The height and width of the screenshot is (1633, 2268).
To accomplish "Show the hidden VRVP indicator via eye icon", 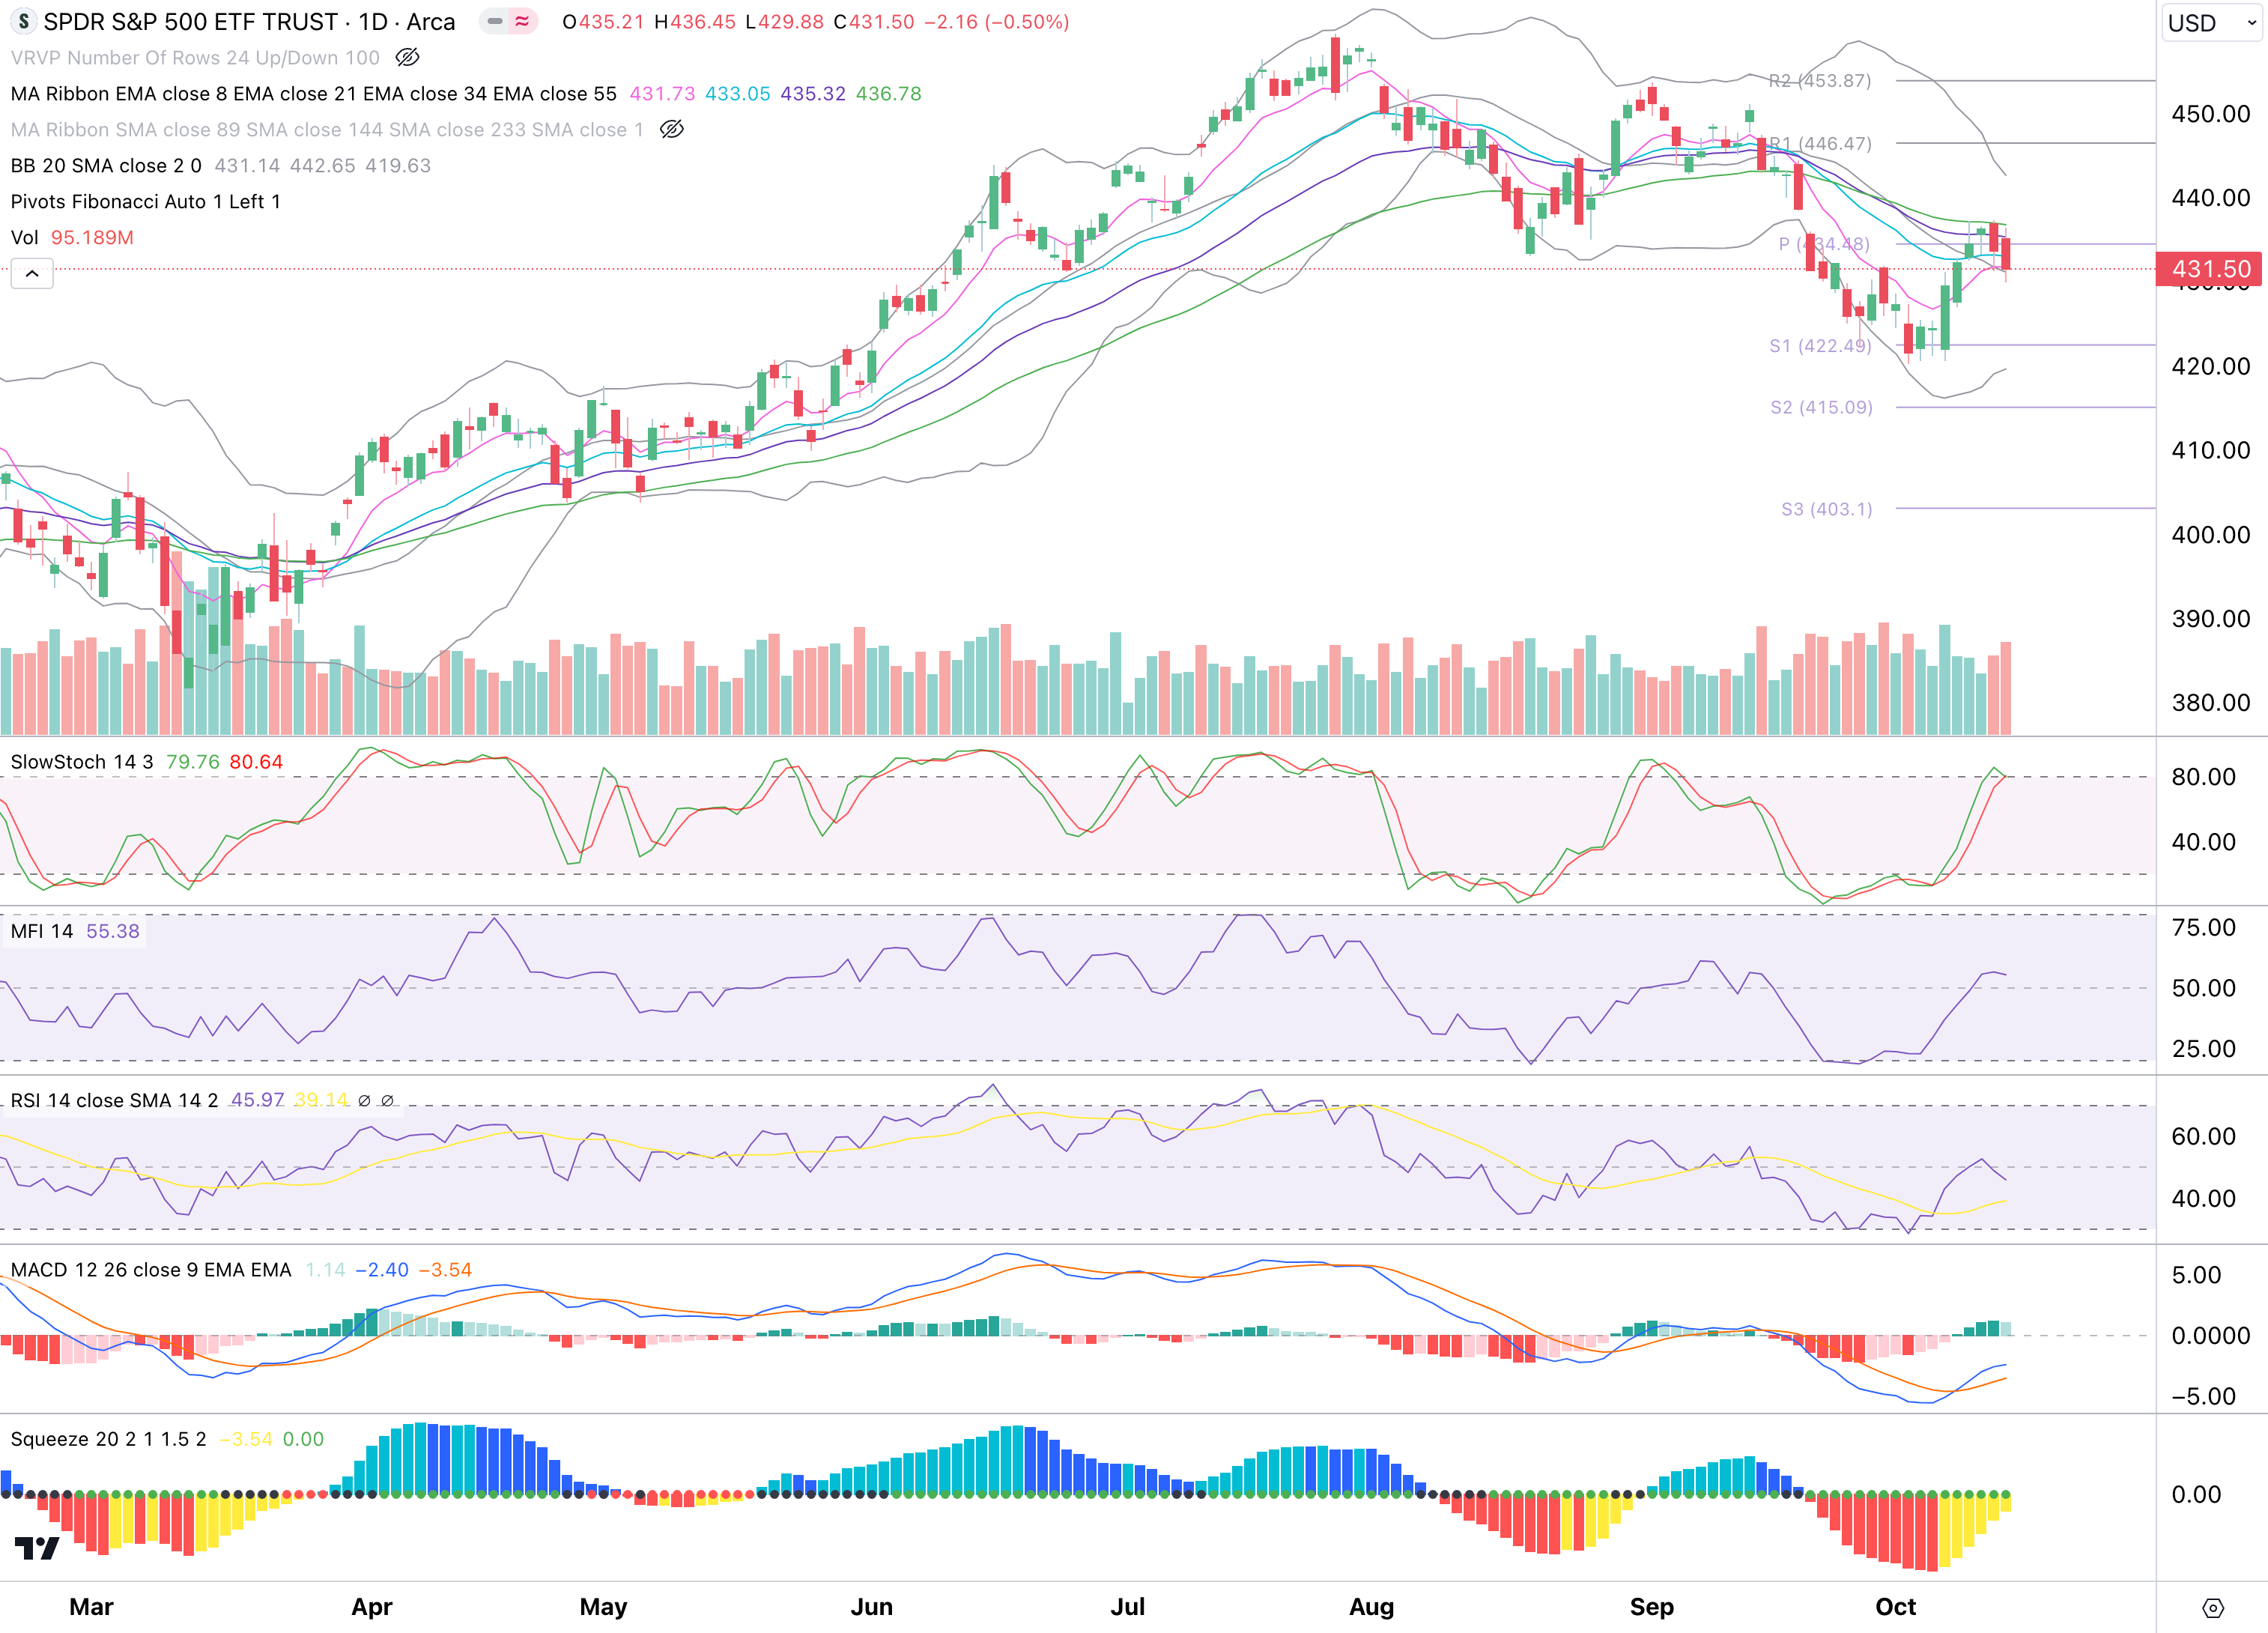I will (407, 57).
